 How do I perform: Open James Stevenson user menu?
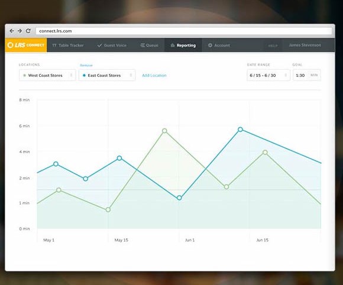coord(305,45)
